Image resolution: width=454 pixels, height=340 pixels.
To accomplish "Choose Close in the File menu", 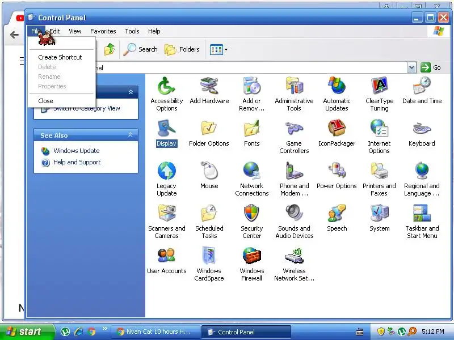I will (x=62, y=101).
